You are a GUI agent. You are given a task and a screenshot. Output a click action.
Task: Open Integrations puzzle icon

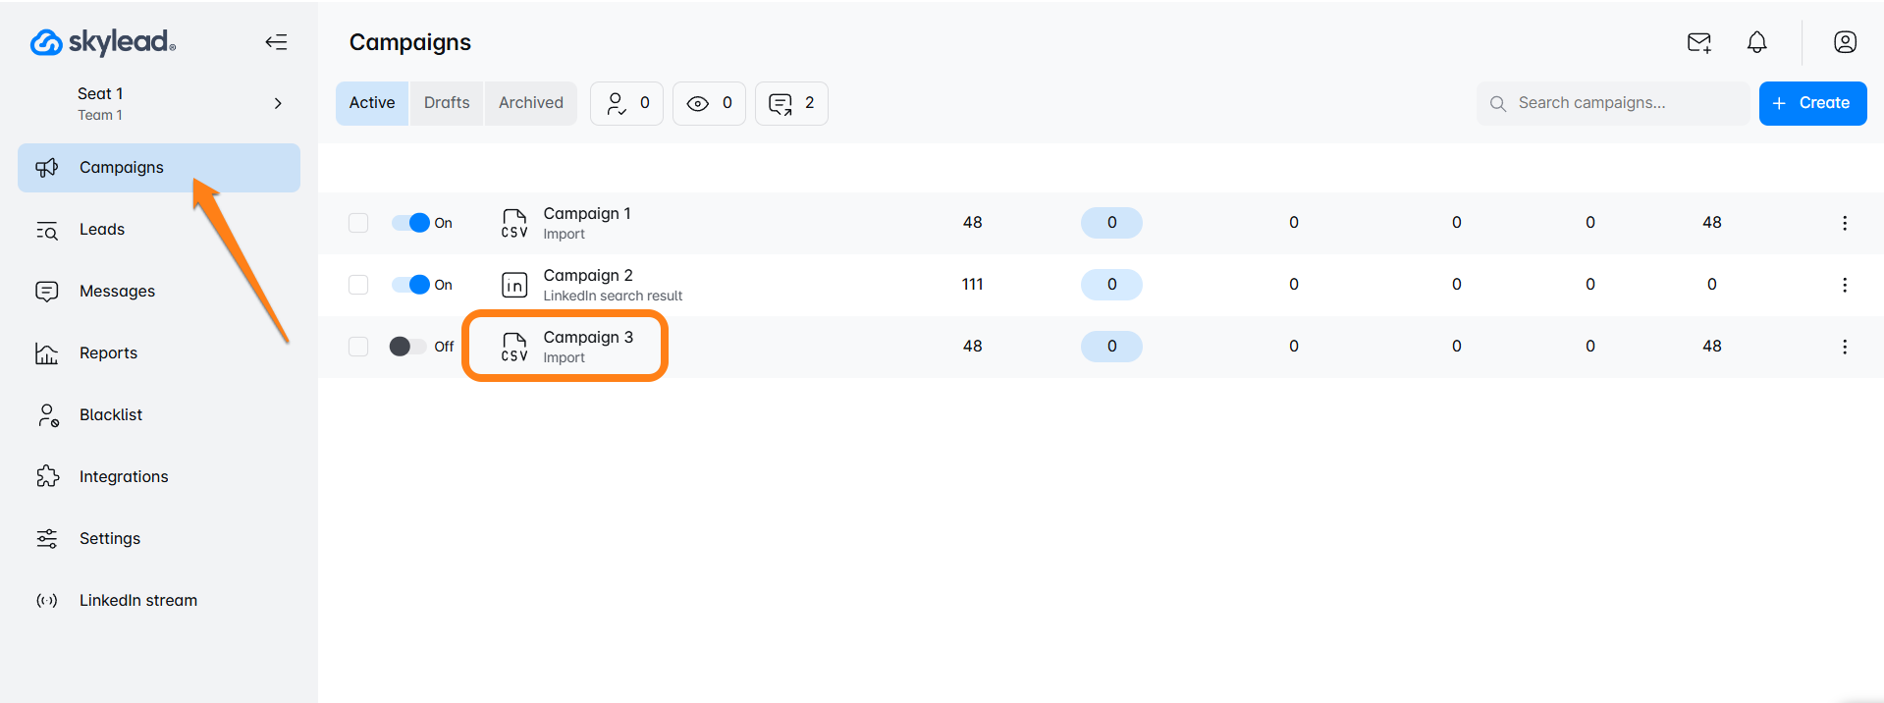pyautogui.click(x=47, y=477)
